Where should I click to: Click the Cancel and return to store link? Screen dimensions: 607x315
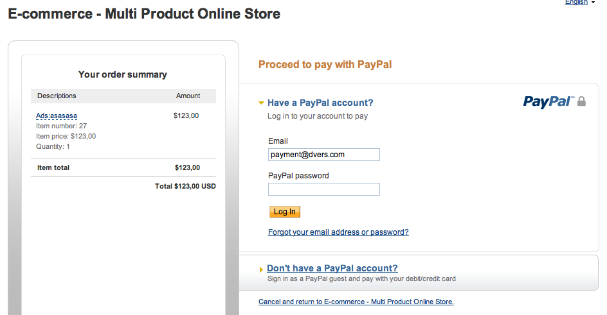click(x=356, y=302)
